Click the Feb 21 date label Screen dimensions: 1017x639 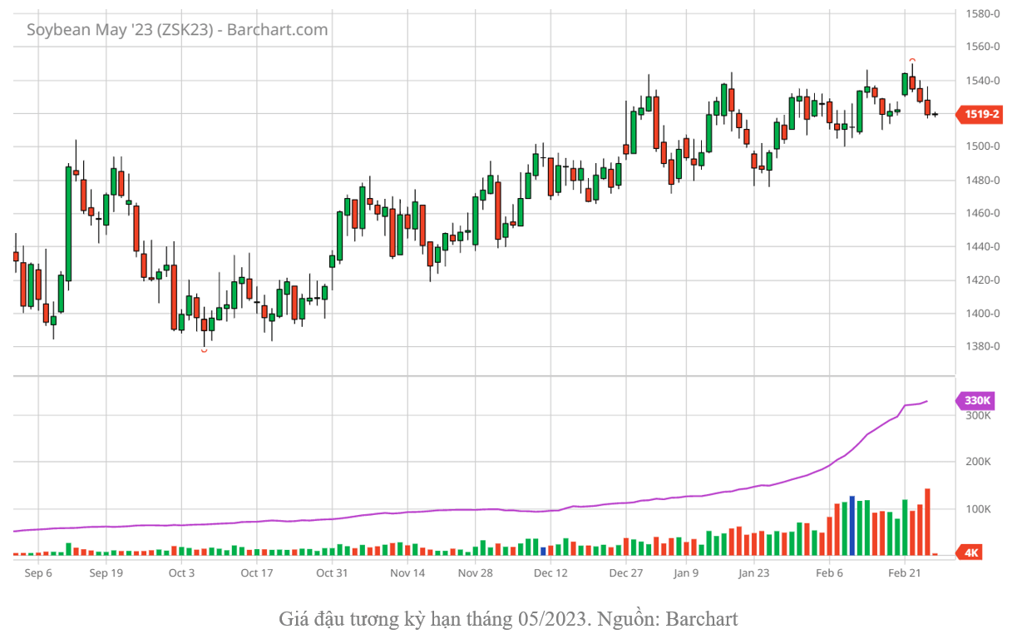point(904,573)
